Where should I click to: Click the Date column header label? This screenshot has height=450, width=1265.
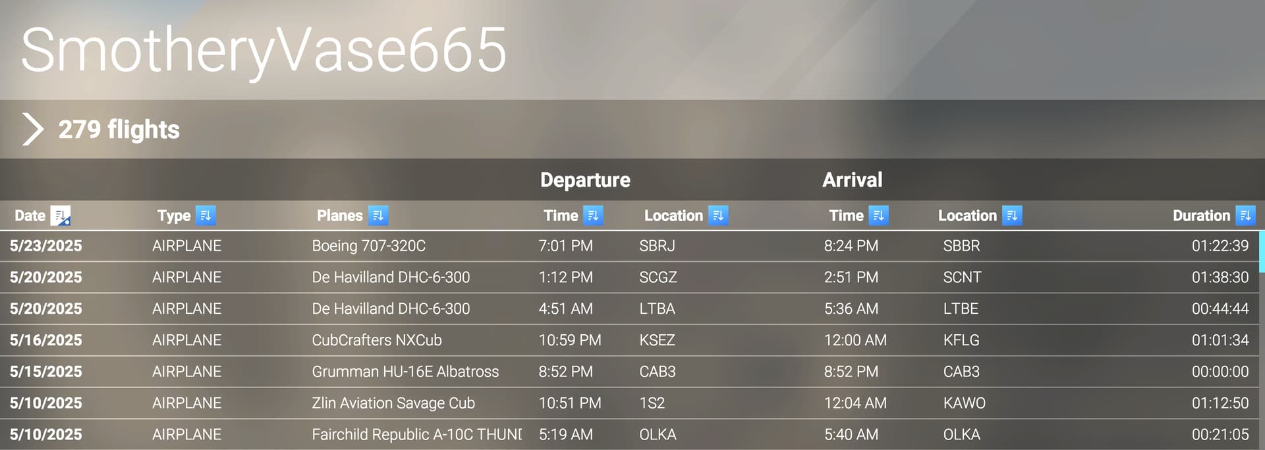point(30,216)
